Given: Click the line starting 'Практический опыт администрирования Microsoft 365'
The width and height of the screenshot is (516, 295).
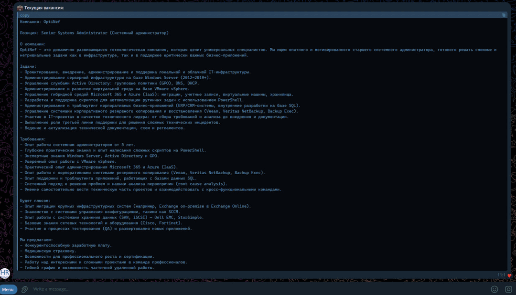Looking at the screenshot, I should pos(99,167).
